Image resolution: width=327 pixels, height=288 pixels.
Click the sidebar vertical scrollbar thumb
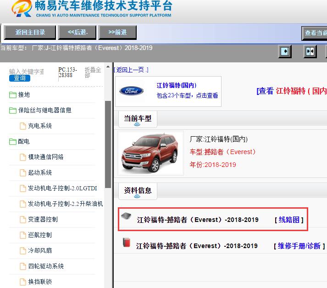108,144
